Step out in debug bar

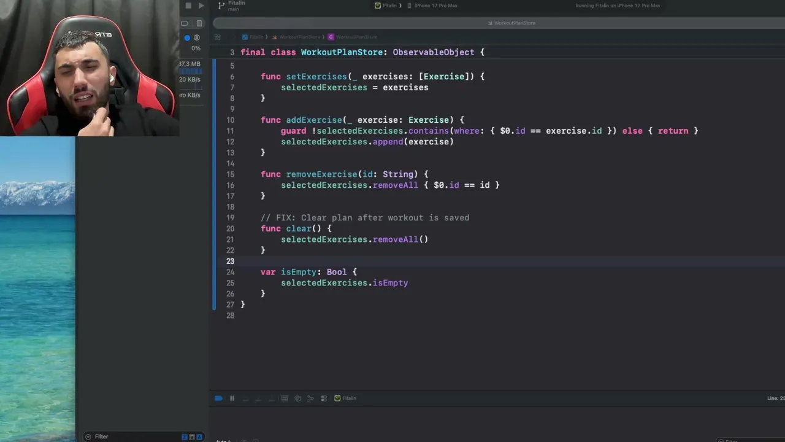(270, 398)
